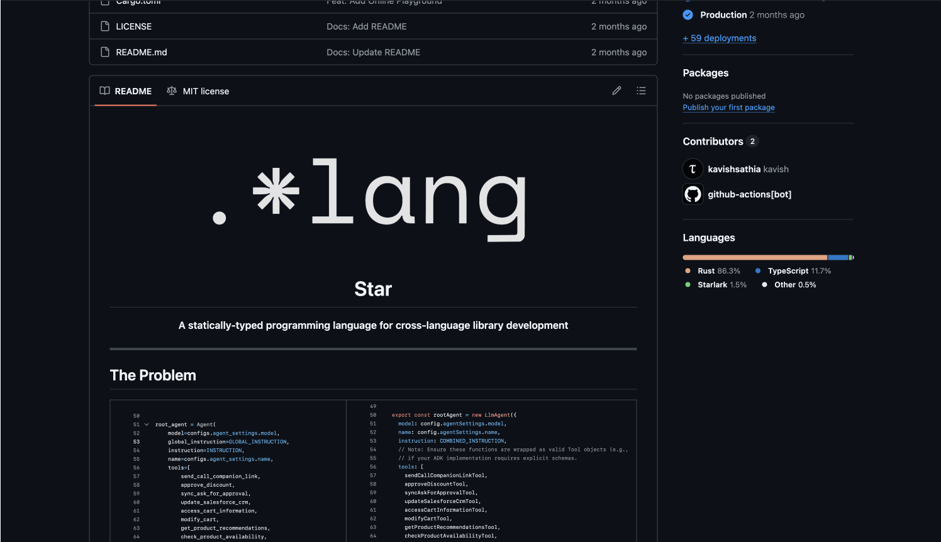Click the scales icon next to MIT license
The width and height of the screenshot is (941, 542).
[171, 91]
